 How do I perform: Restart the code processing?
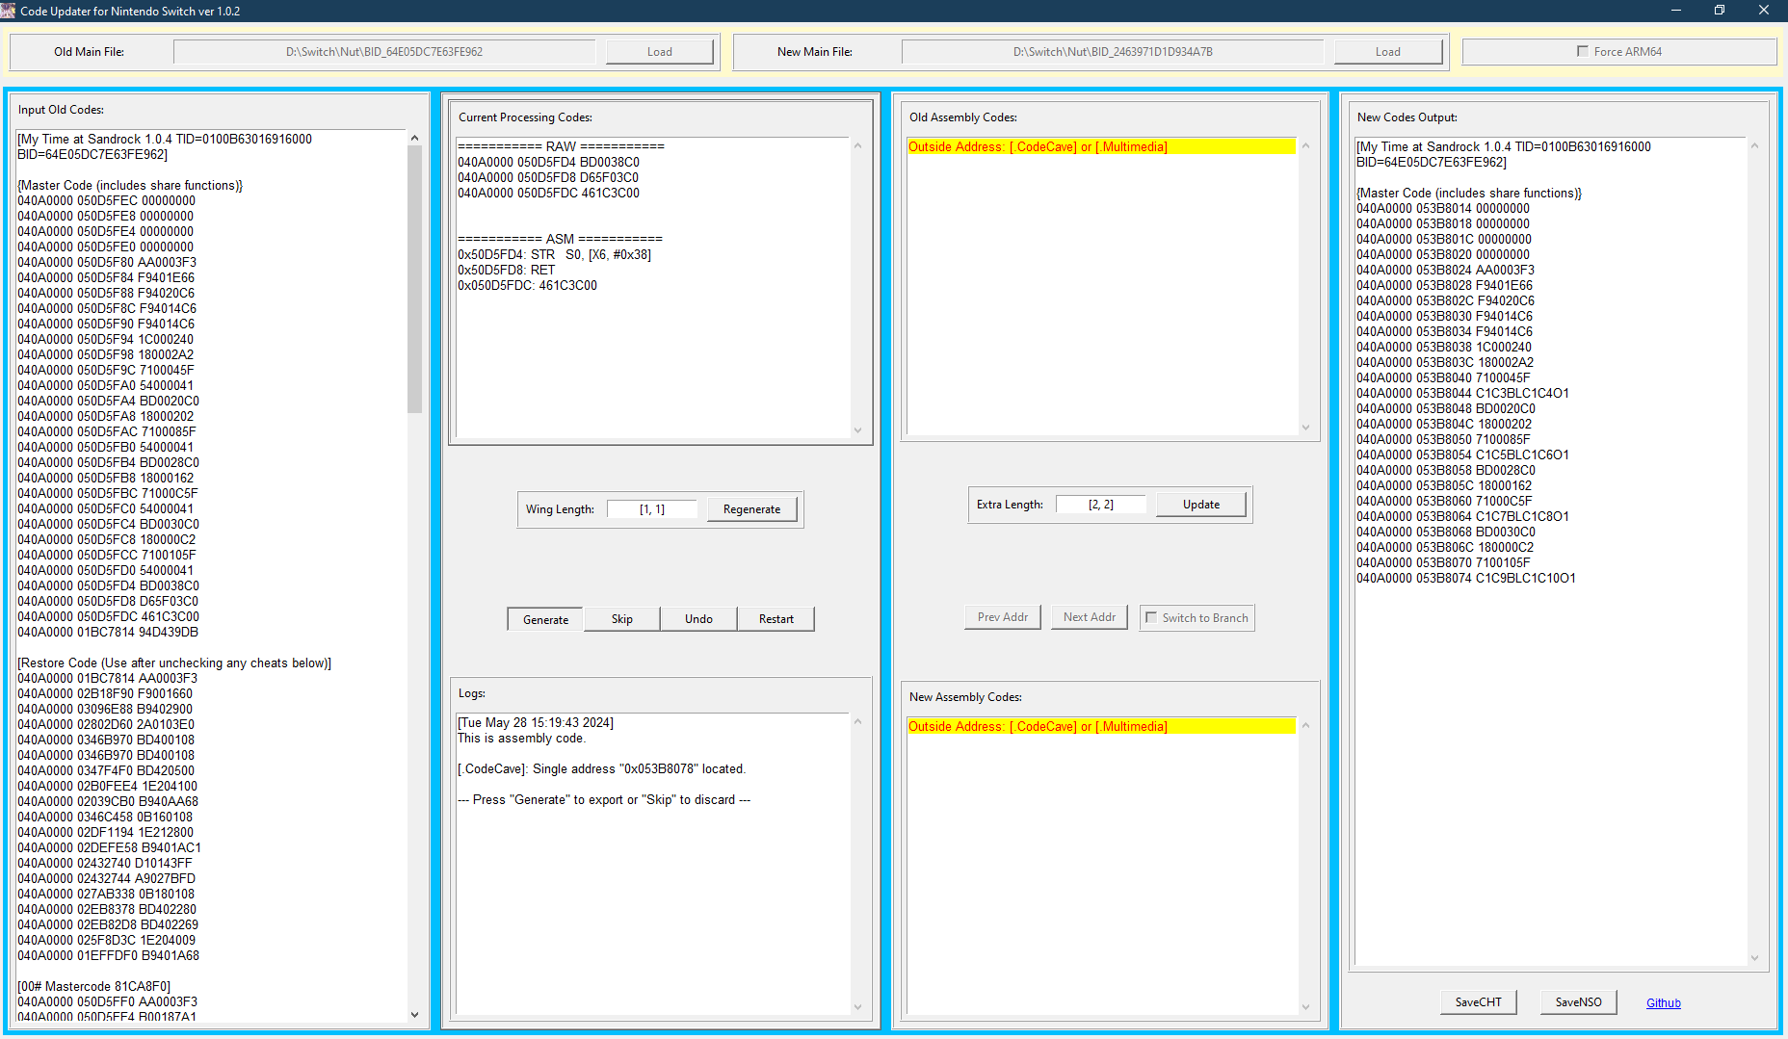(776, 619)
